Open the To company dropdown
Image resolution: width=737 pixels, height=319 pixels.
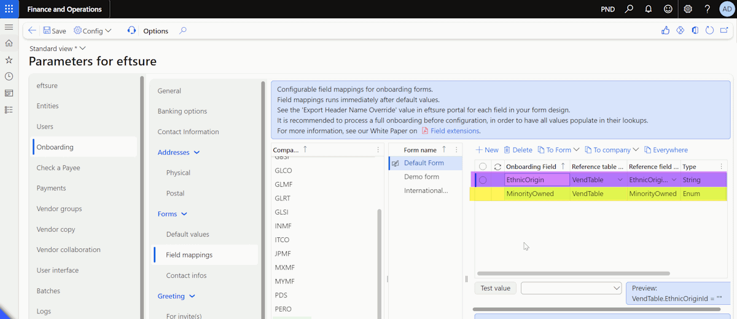(x=612, y=150)
